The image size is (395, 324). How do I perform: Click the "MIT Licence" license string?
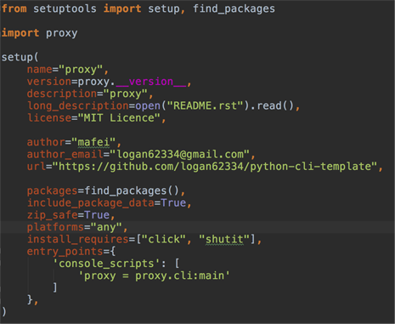119,118
